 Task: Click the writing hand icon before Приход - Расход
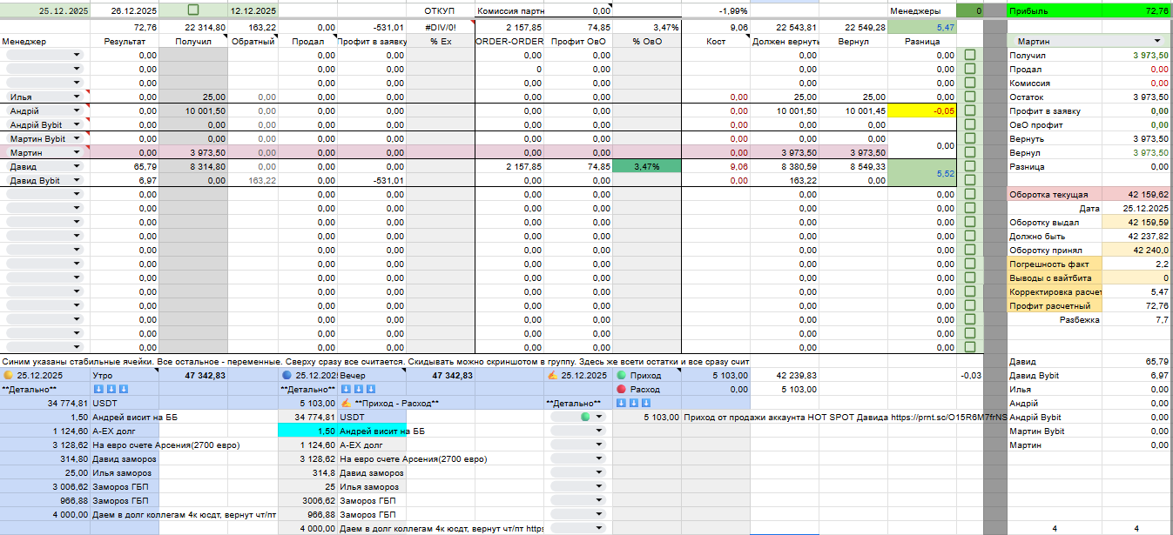pos(346,404)
